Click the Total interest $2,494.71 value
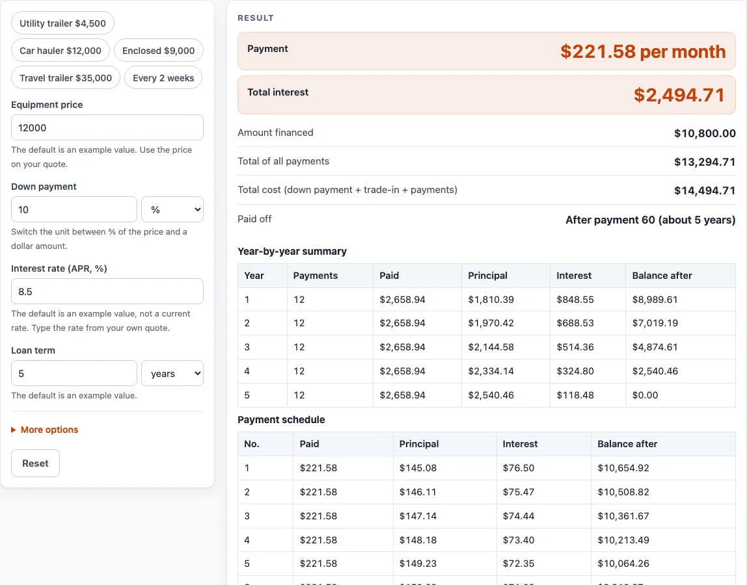Viewport: 747px width, 585px height. (x=679, y=95)
